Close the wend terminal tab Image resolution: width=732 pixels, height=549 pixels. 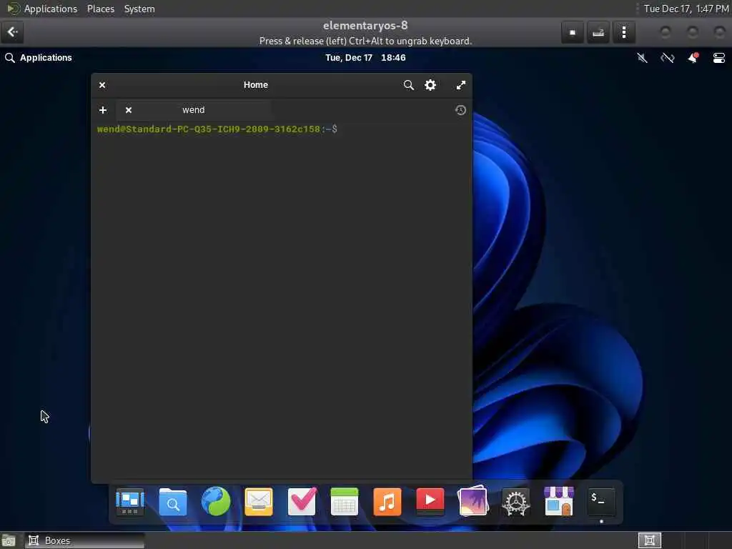coord(129,110)
